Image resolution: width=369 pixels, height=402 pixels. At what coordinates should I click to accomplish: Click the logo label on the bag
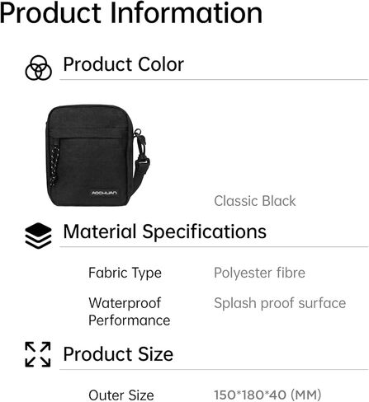104,193
